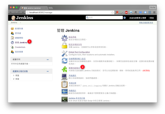Screen dimensions: 165x114
Task: Open the 負載統計 link
Action: tap(72, 91)
